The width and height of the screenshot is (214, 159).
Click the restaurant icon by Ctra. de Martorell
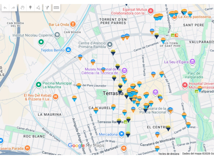(x=124, y=148)
